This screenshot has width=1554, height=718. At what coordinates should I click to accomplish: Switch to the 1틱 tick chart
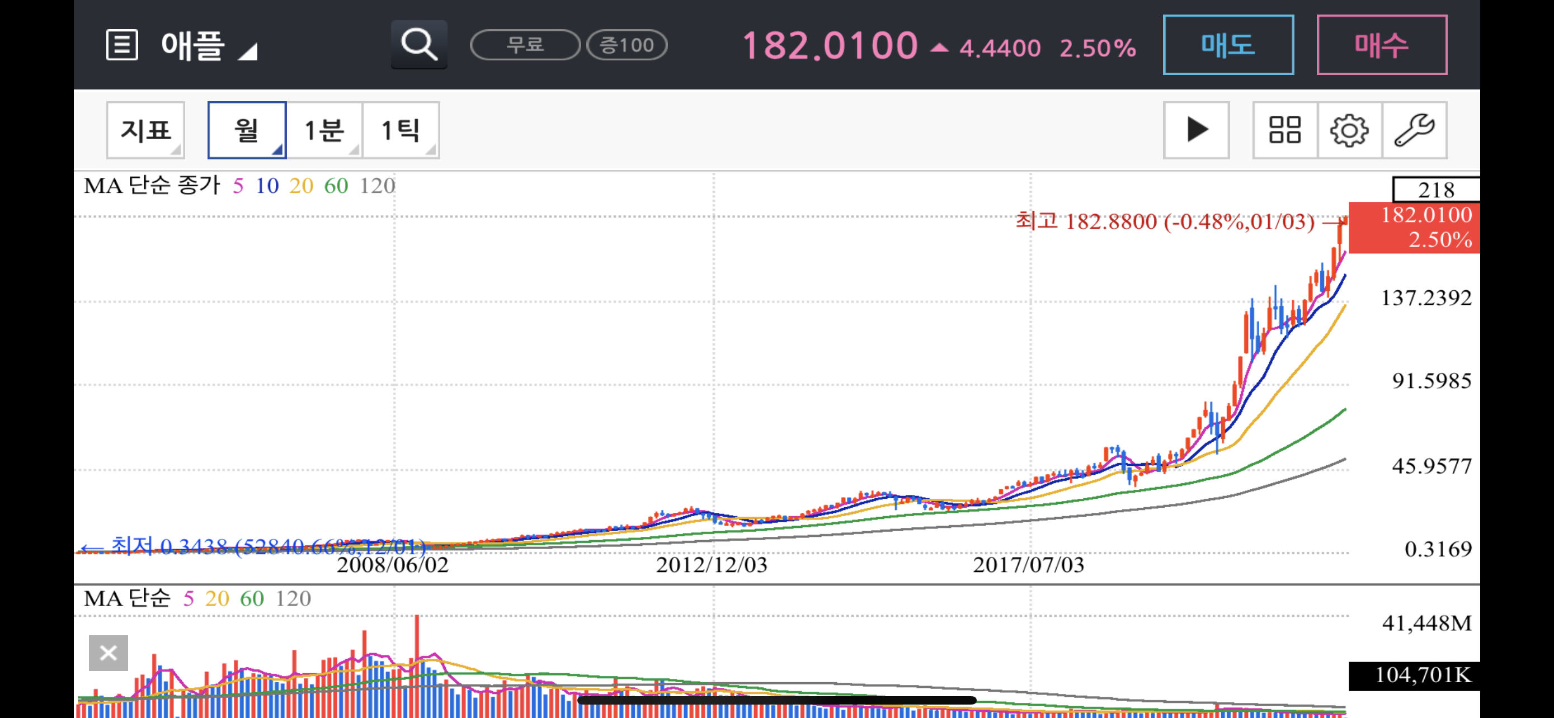tap(401, 130)
